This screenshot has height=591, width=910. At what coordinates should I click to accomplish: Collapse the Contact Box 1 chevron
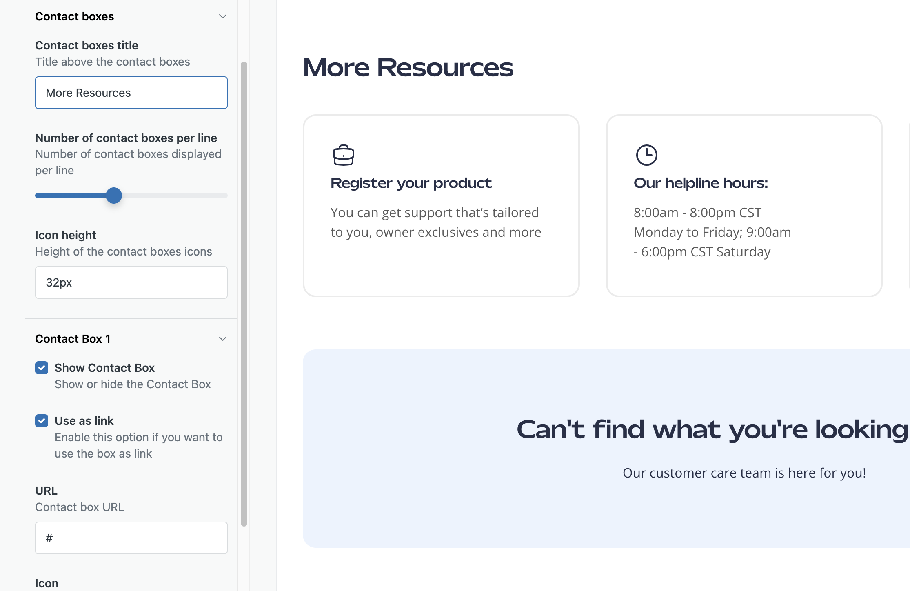tap(222, 339)
